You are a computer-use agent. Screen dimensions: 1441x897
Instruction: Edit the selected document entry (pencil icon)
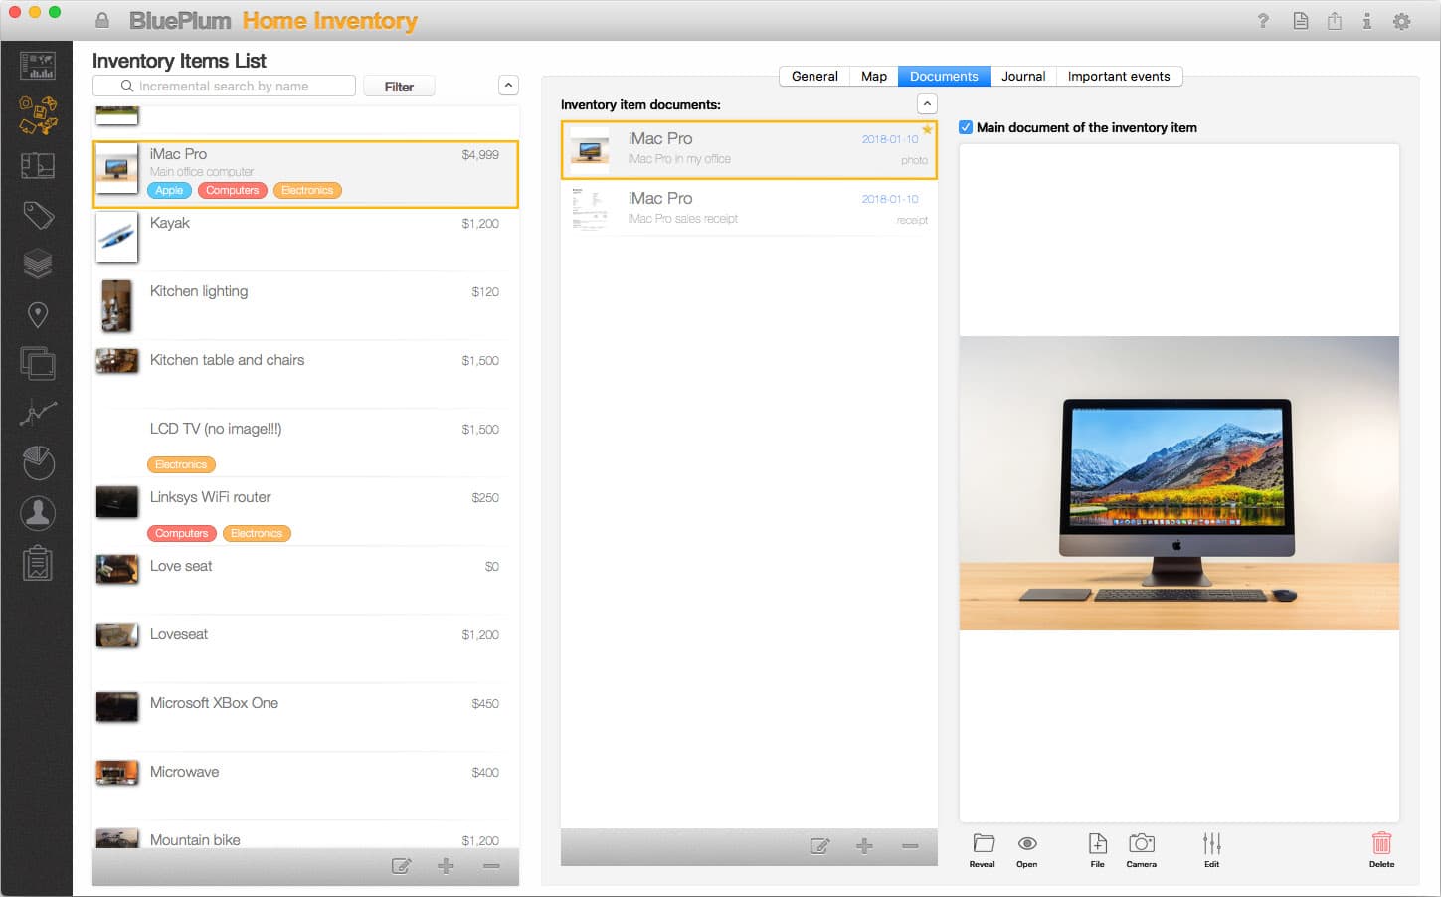[820, 846]
